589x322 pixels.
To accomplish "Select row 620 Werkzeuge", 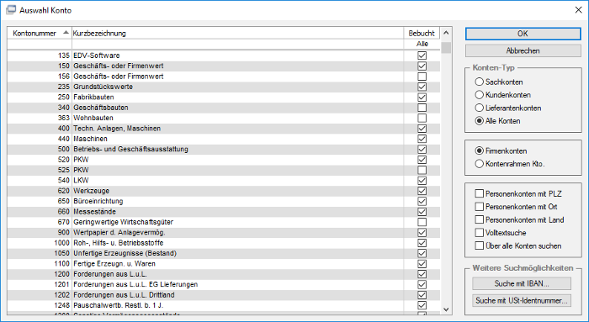I will (224, 191).
